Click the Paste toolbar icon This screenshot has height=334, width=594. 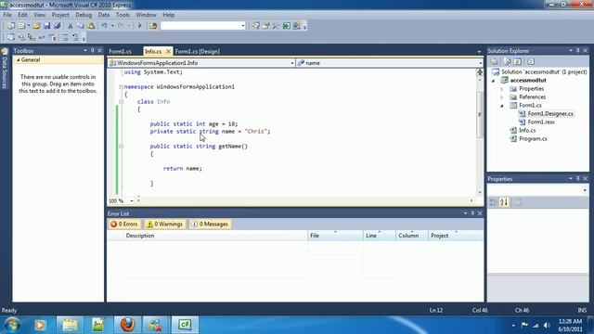click(91, 26)
